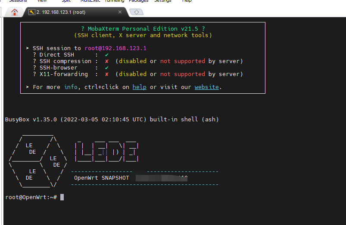Click the OpenWrt SNAPSHOT text
Screen dimensions: 346x225
pyautogui.click(x=102, y=178)
